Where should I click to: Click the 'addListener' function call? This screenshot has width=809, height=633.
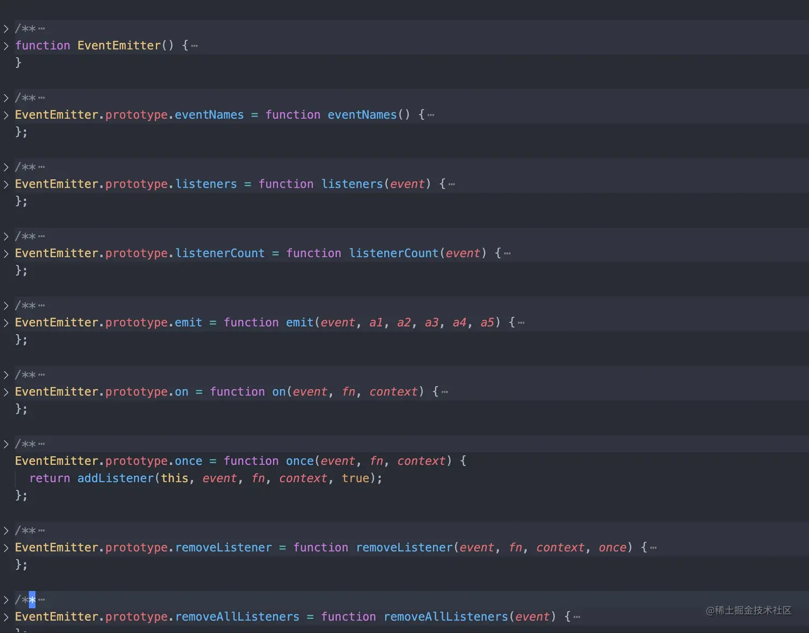[x=116, y=478]
